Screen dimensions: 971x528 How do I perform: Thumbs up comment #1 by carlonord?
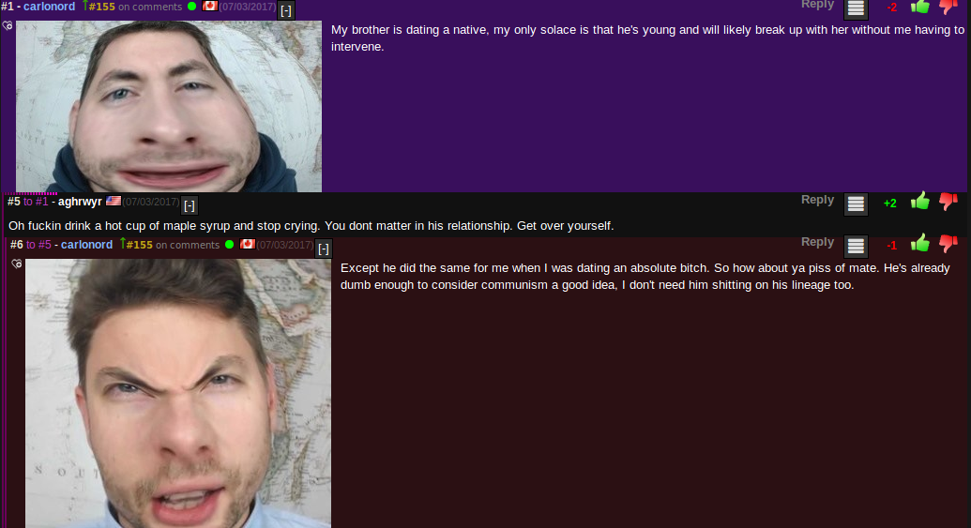[919, 7]
